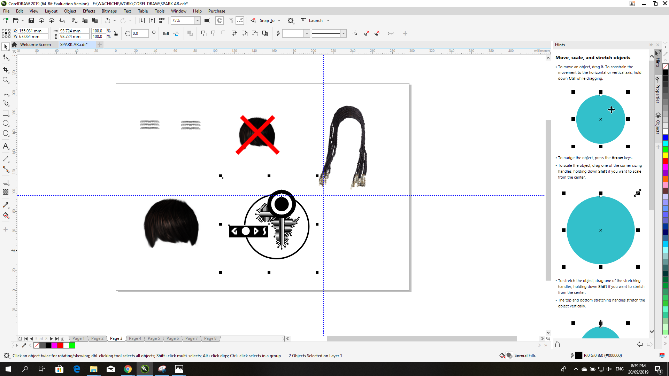
Task: Switch to Page 4 tab
Action: [x=135, y=338]
